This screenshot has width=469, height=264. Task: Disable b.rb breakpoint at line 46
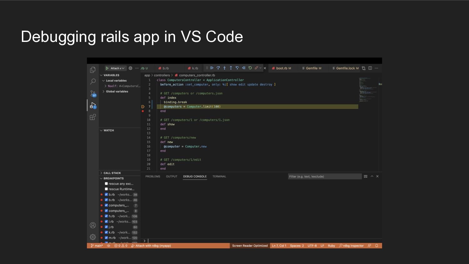click(106, 200)
